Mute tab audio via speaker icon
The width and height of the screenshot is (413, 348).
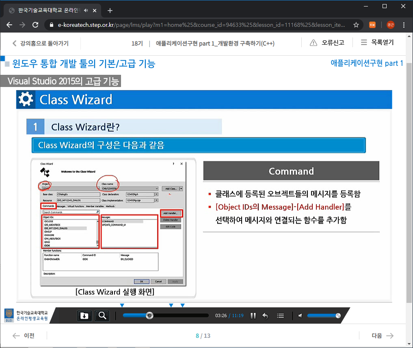click(86, 11)
